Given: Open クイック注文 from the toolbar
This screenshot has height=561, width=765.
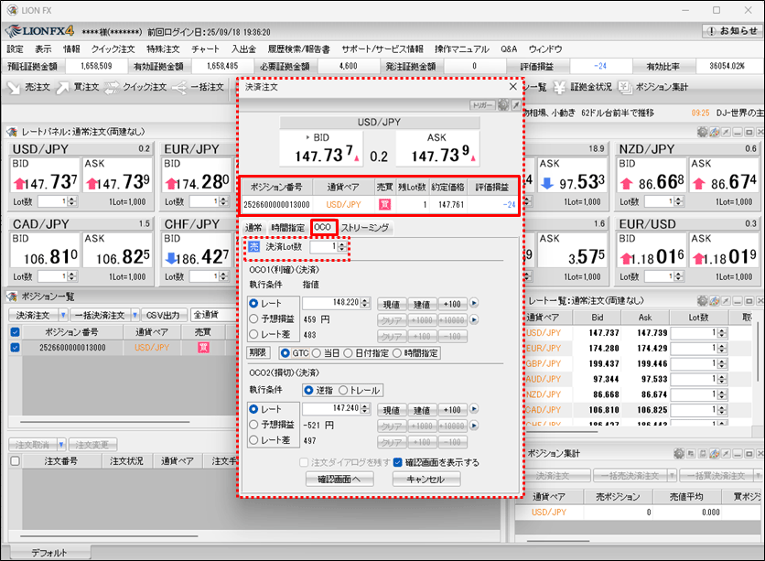Looking at the screenshot, I should pyautogui.click(x=133, y=87).
